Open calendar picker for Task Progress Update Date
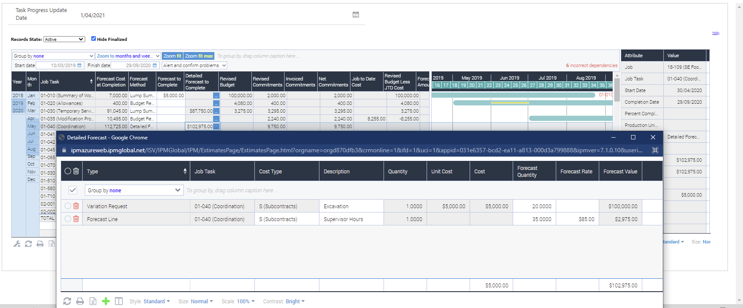Image resolution: width=743 pixels, height=308 pixels. coord(356,15)
